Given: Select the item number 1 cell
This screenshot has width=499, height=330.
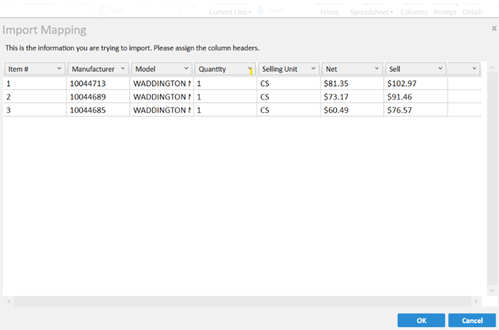Looking at the screenshot, I should tap(35, 83).
